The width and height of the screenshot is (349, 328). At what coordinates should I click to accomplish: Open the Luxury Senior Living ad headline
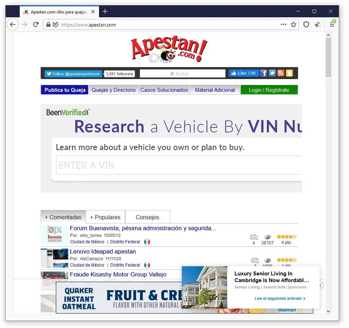272,277
